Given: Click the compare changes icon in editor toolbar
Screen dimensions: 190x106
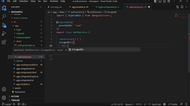Looking at the screenshot, I should click(x=178, y=7).
